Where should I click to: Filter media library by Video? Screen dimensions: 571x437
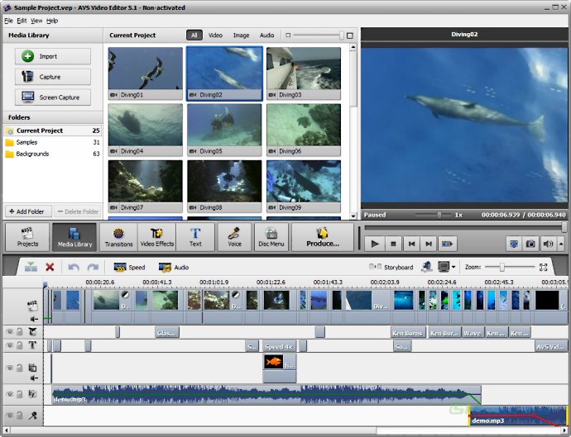click(x=215, y=36)
